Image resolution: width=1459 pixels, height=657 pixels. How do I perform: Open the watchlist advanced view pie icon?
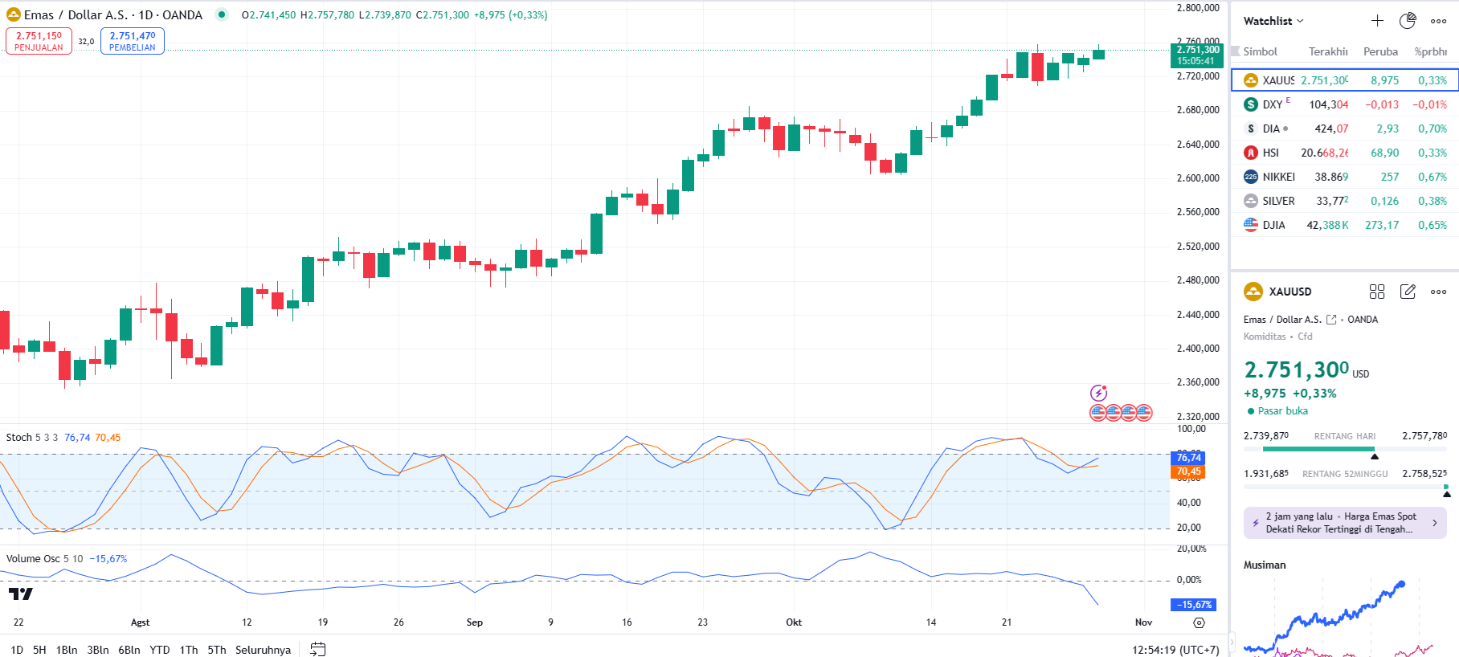coord(1408,21)
